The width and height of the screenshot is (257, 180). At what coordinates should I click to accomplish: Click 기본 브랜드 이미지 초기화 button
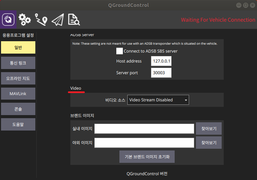tap(147, 157)
